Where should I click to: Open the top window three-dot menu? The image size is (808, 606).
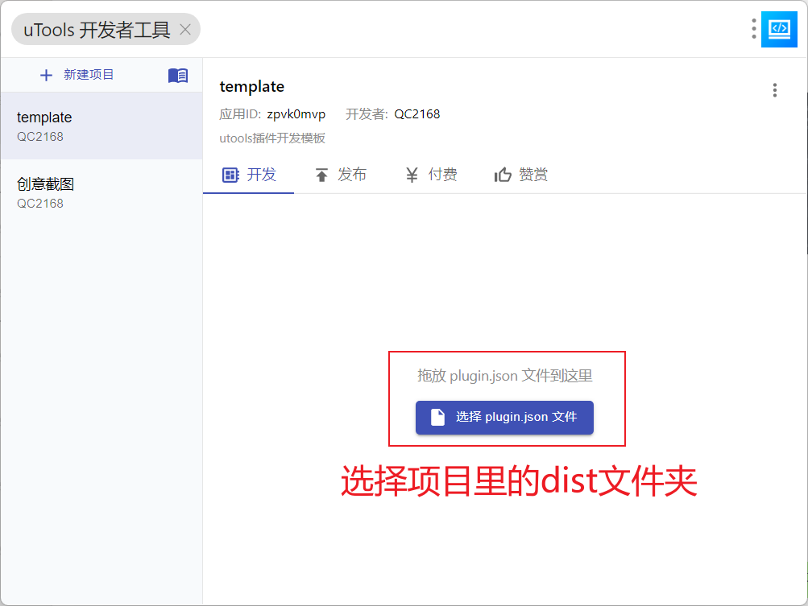(754, 29)
